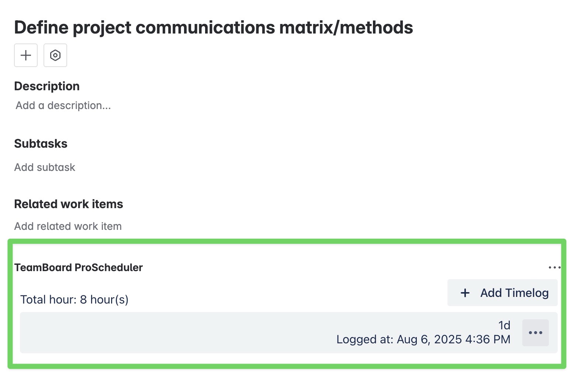Select the Description section heading
The width and height of the screenshot is (571, 375).
47,86
